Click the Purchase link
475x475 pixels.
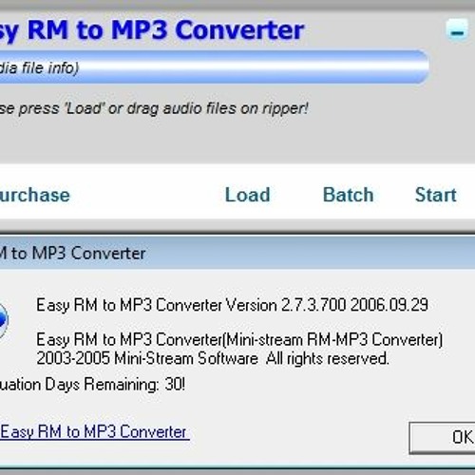tap(35, 195)
